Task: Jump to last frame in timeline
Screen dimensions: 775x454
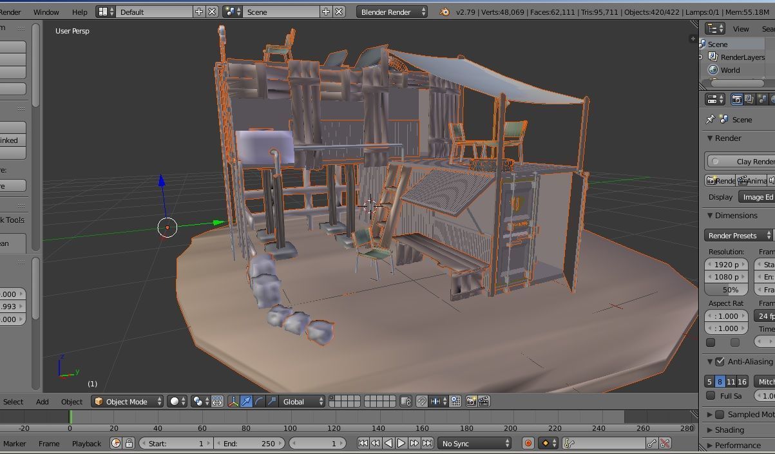Action: tap(426, 443)
